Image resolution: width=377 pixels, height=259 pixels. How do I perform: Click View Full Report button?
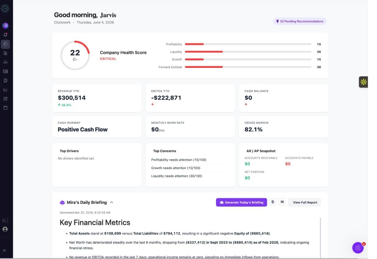click(x=305, y=202)
